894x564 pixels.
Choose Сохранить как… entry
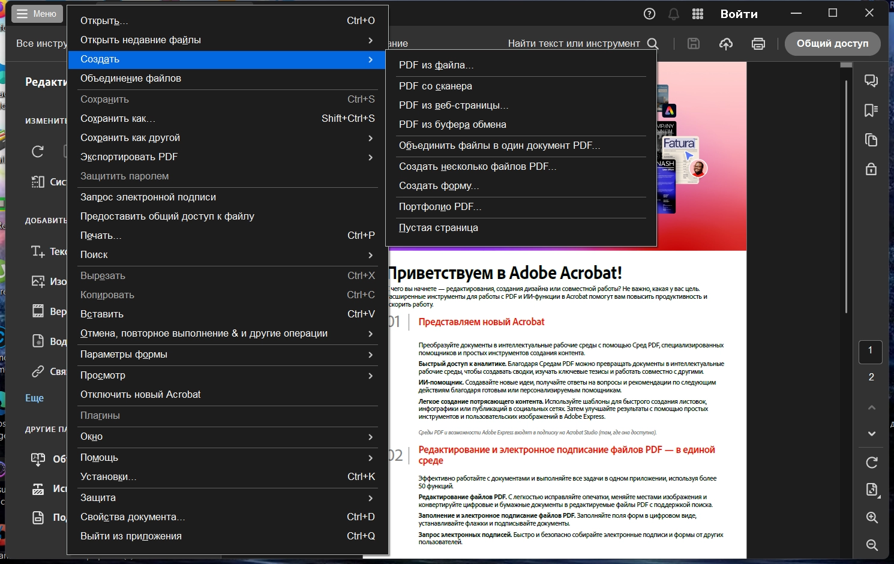(x=227, y=118)
